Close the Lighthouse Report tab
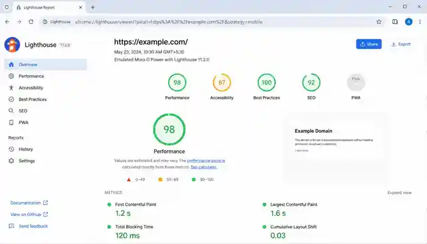Screen dimensions: 427x244 pyautogui.click(x=81, y=7)
